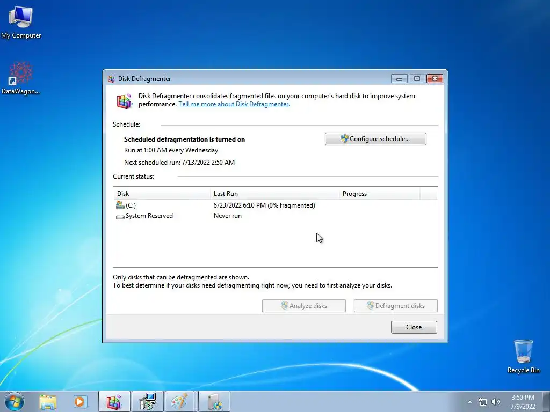The height and width of the screenshot is (412, 550).
Task: Click the C: drive icon in list
Action: 120,205
